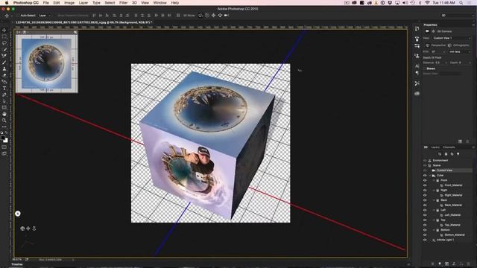Click the 3D zoom camera icon in options bar

[226, 15]
